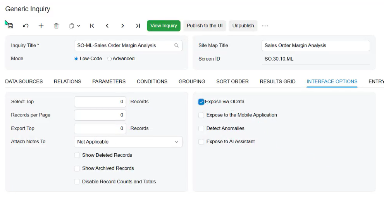Switch to the Relations tab
Image resolution: width=384 pixels, height=201 pixels.
point(67,81)
